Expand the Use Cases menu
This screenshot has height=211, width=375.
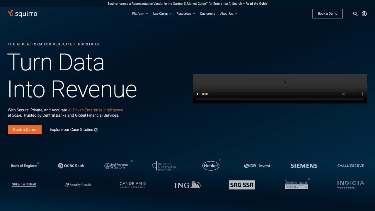pyautogui.click(x=162, y=14)
